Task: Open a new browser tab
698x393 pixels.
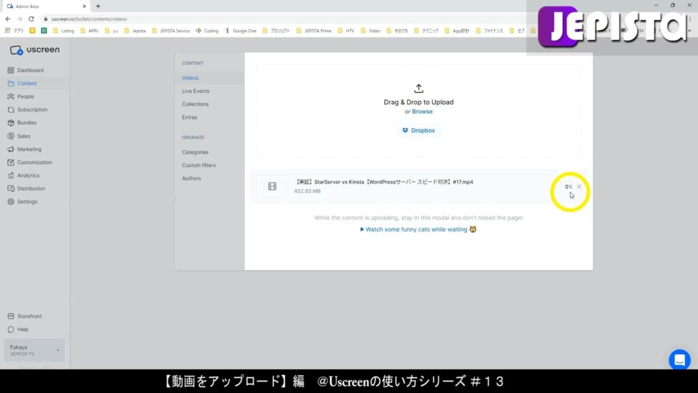Action: point(98,6)
